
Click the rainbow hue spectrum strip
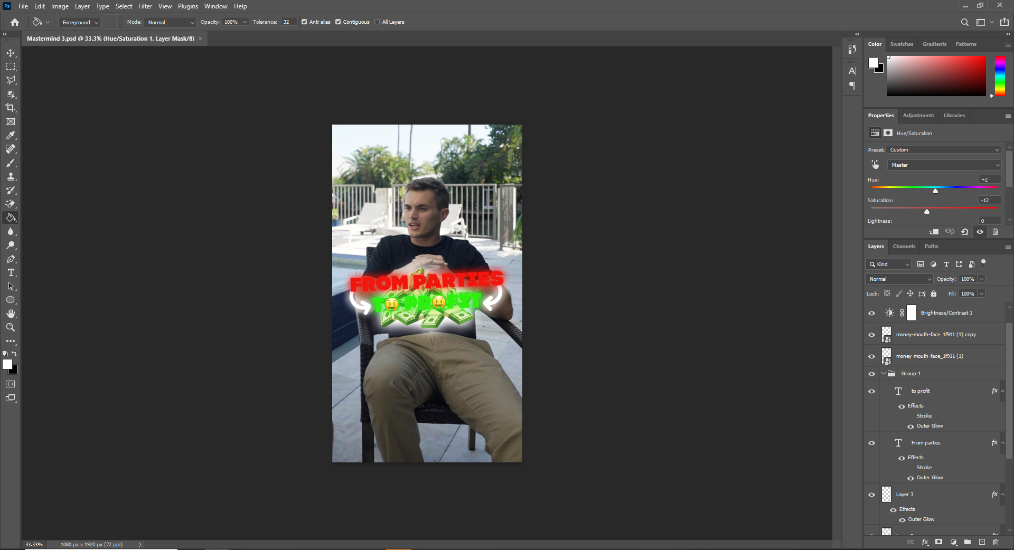(1000, 75)
